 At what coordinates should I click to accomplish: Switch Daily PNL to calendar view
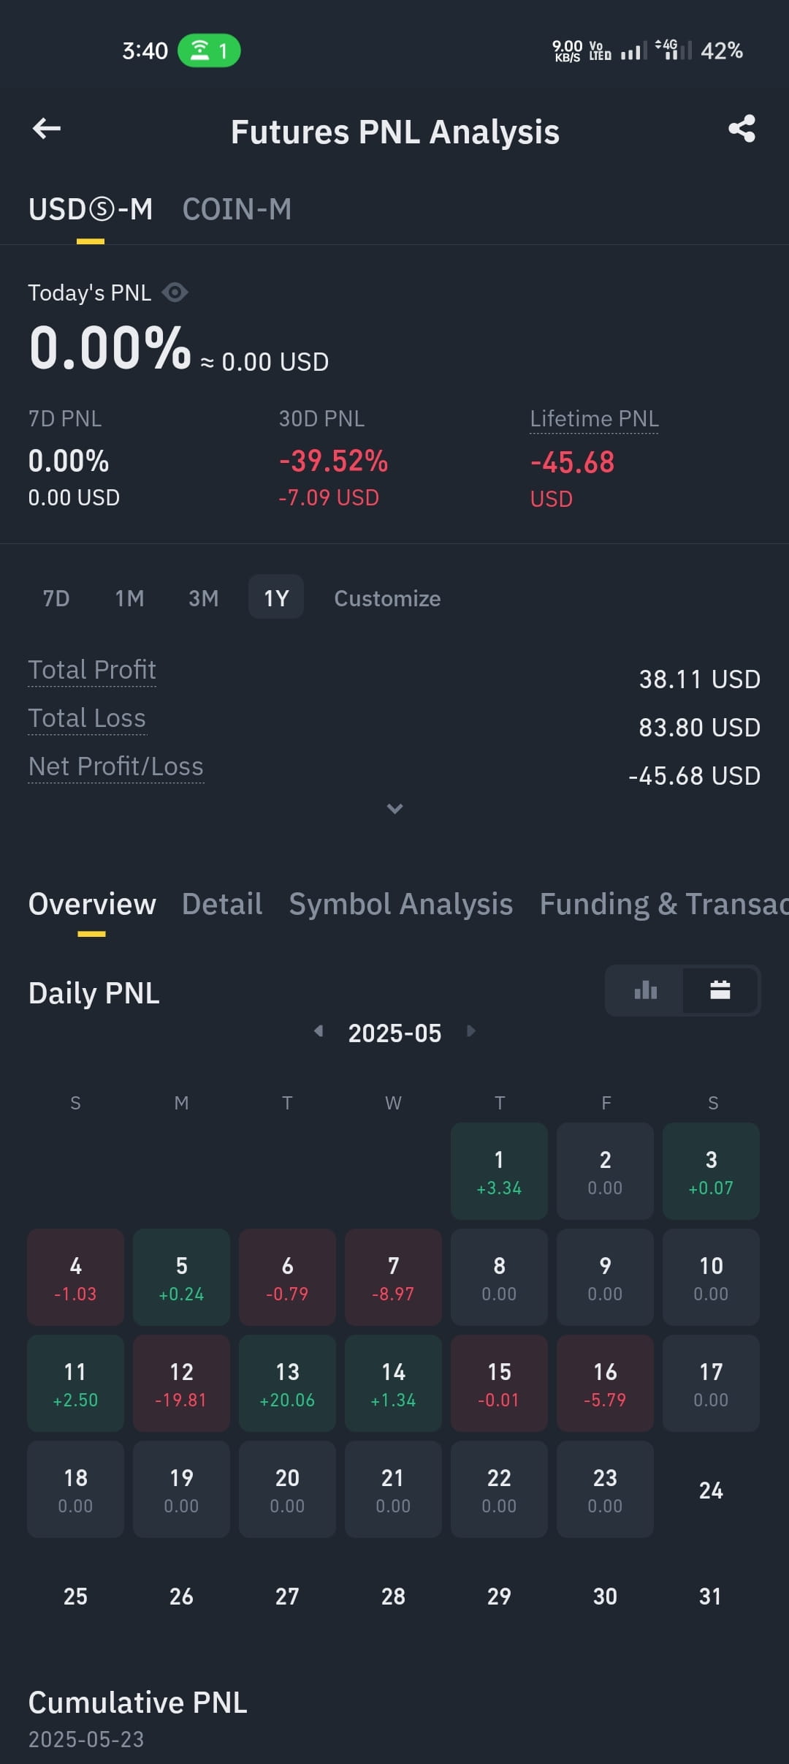point(720,990)
